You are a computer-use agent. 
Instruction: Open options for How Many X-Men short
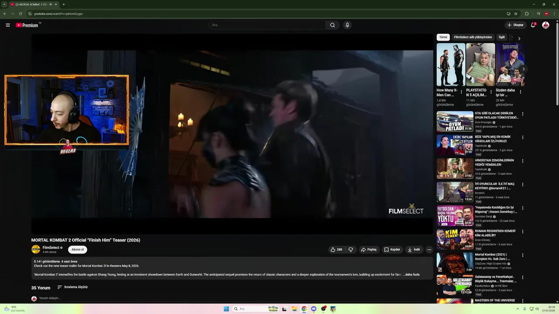tap(461, 92)
